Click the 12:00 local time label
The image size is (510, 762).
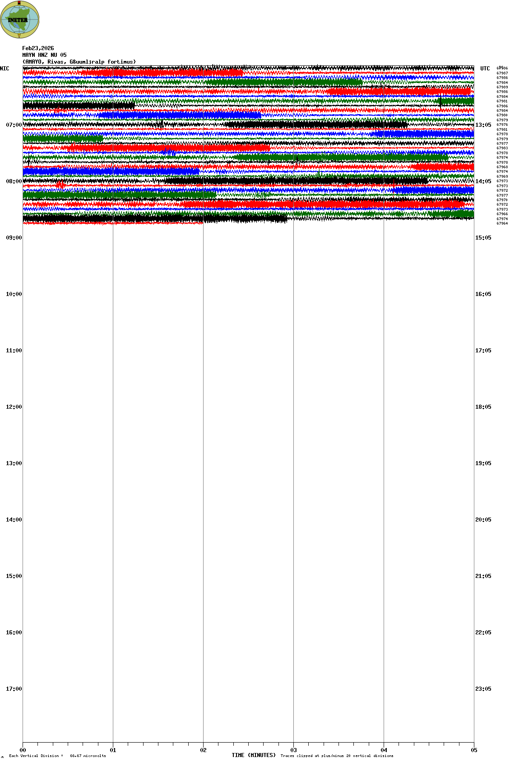coord(14,407)
